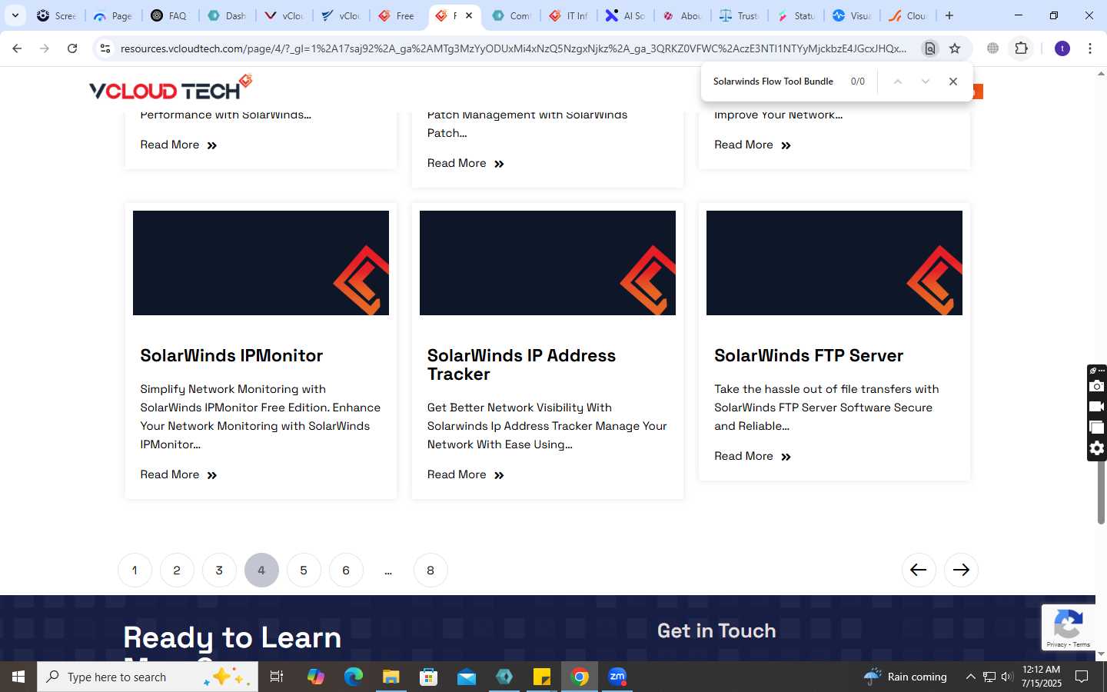The height and width of the screenshot is (692, 1107).
Task: Open the tab search dropdown arrow
Action: 15,15
